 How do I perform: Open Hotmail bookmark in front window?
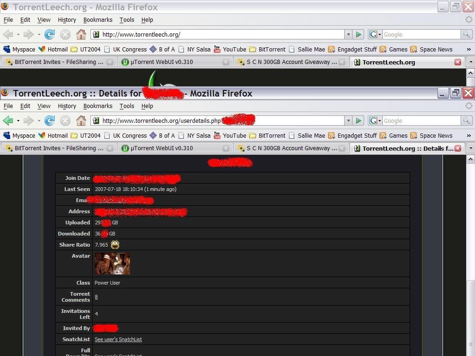[53, 136]
